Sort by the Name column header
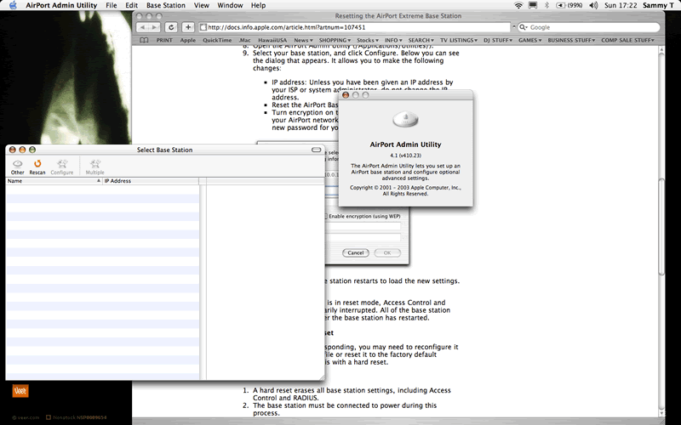Image resolution: width=681 pixels, height=425 pixels. pos(54,181)
